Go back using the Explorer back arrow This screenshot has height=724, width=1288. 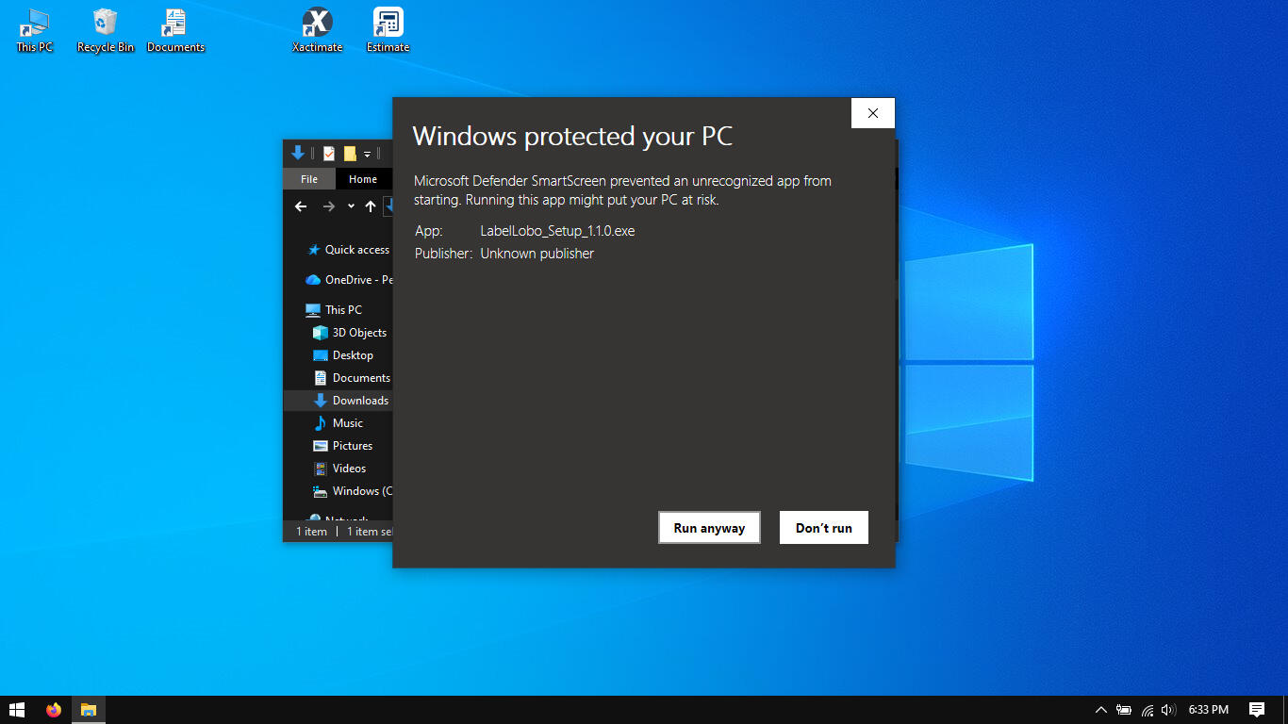pyautogui.click(x=301, y=206)
